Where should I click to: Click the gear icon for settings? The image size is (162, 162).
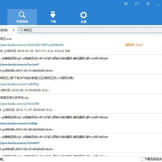pos(83,15)
